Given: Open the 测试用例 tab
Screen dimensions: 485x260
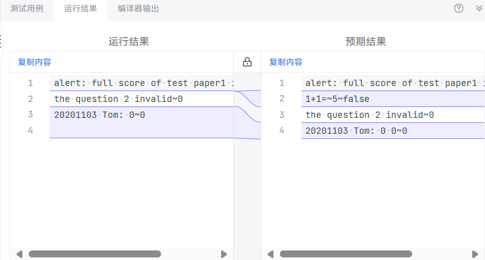Looking at the screenshot, I should pos(27,9).
